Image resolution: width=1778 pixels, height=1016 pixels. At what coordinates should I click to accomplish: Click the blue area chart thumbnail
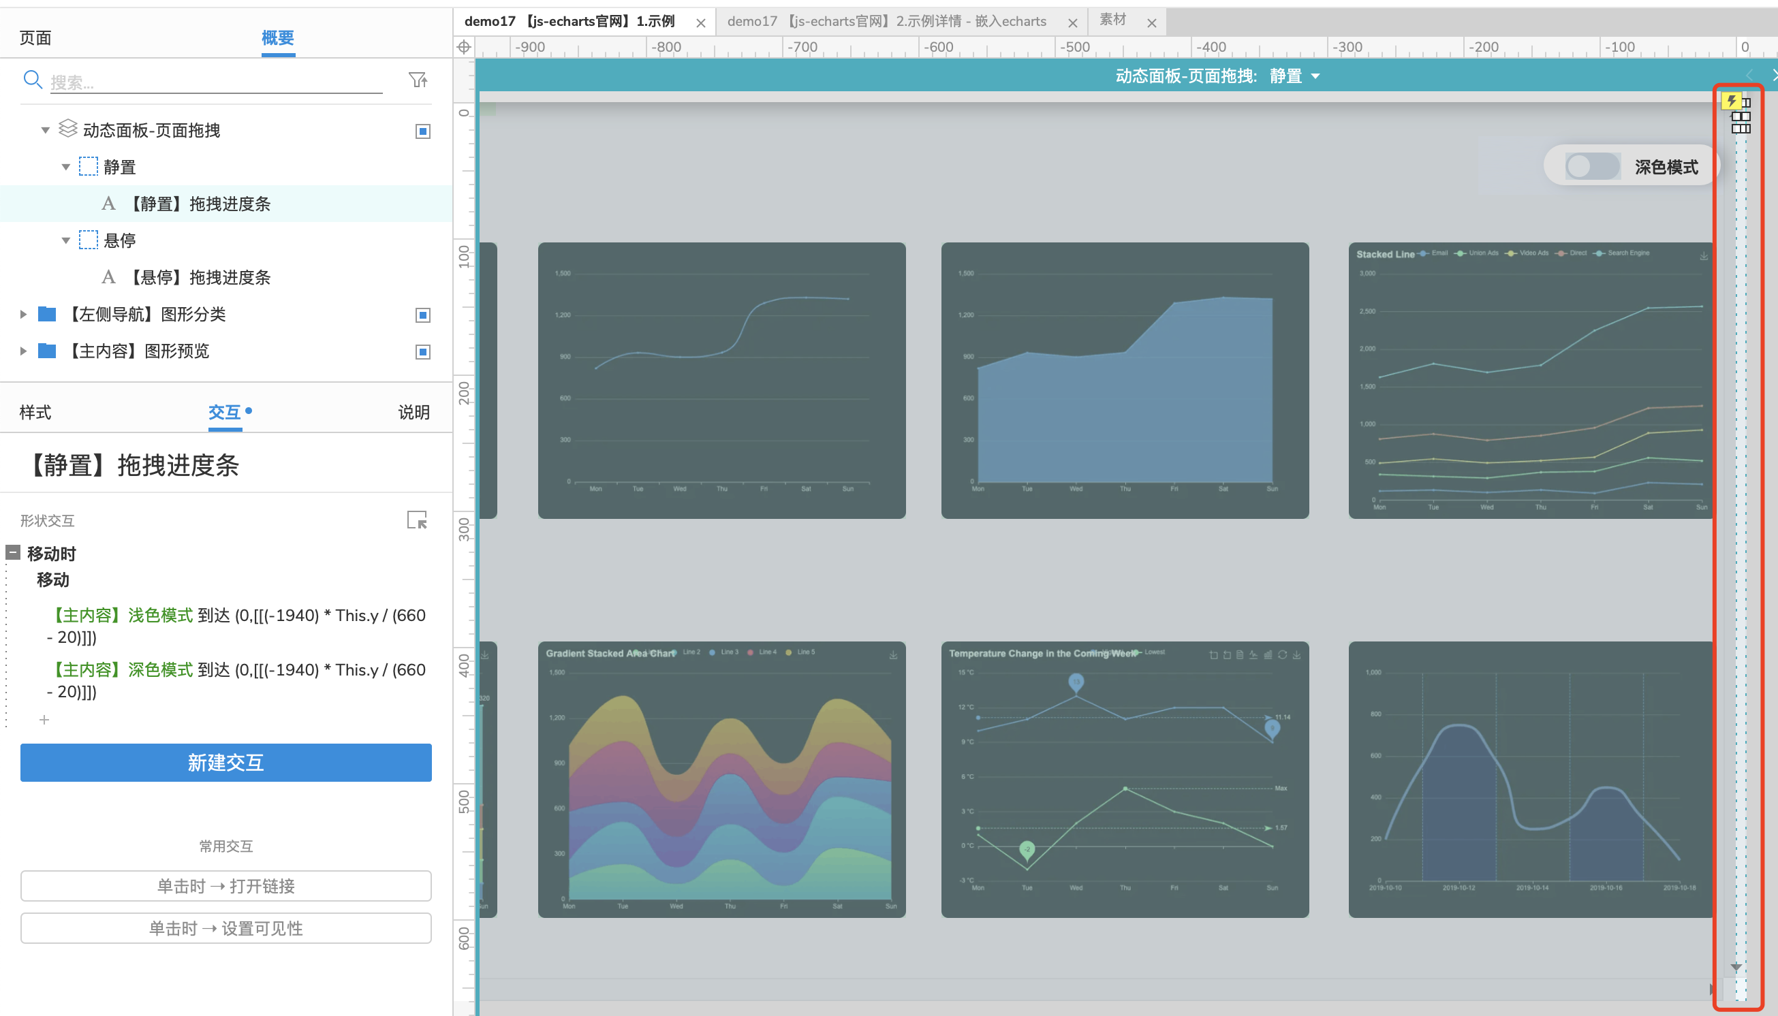click(x=1125, y=380)
